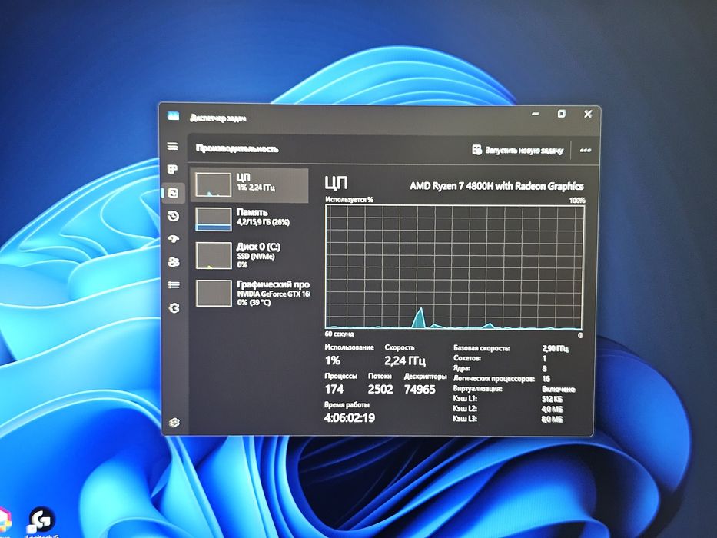Maximize the Task Manager window
Screen dimensions: 717x538
pos(562,114)
